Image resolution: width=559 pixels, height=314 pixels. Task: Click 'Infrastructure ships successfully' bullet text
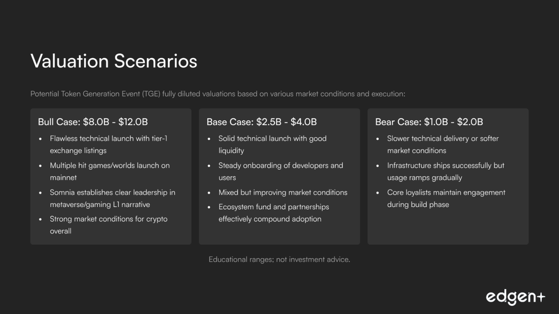pos(446,166)
